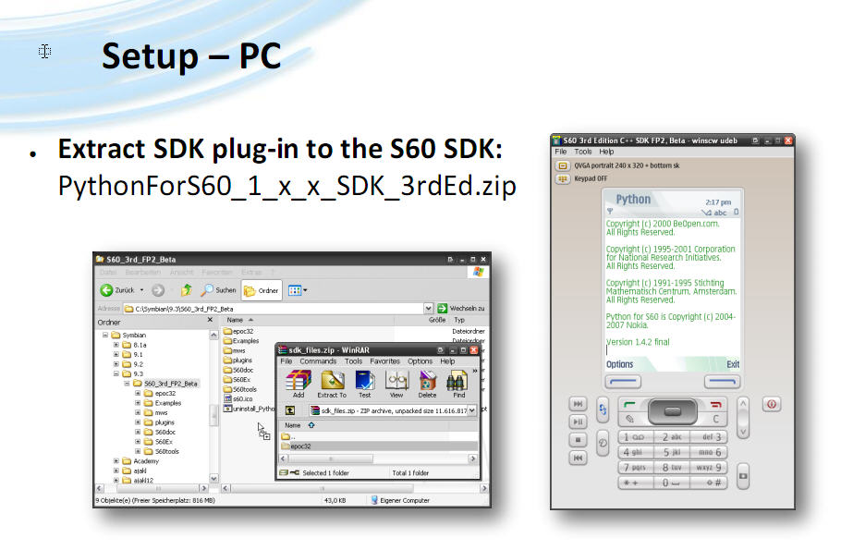This screenshot has width=841, height=550.
Task: Open the WinRAR Favorites menu
Action: pos(385,361)
